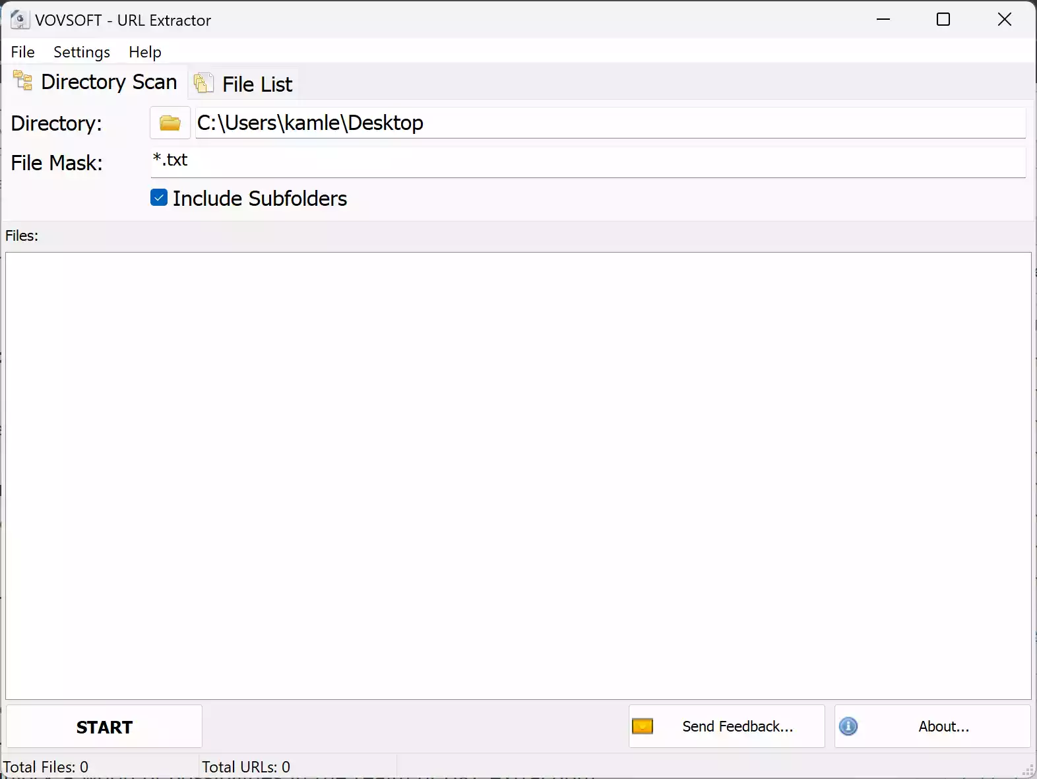Click inside the empty Files list box

(x=518, y=476)
